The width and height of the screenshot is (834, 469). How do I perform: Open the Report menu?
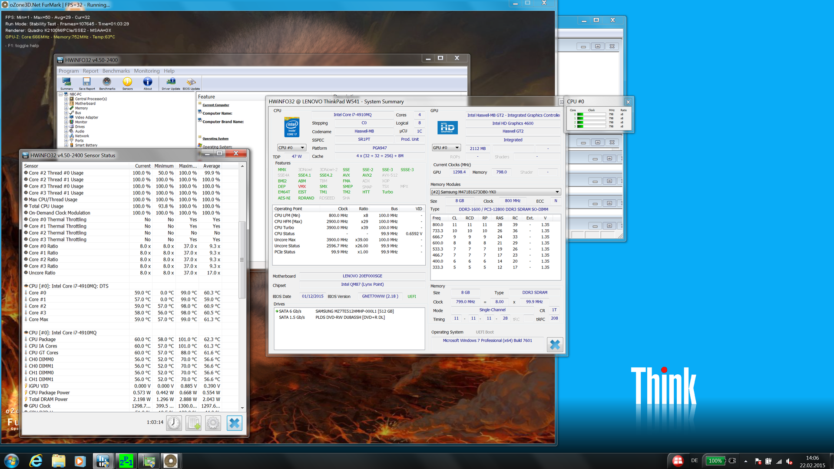[x=90, y=71]
